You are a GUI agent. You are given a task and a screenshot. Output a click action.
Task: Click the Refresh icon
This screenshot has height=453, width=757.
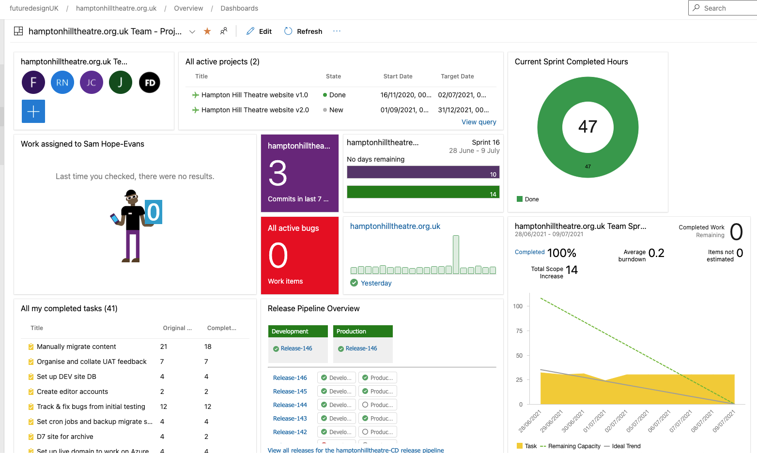(288, 31)
